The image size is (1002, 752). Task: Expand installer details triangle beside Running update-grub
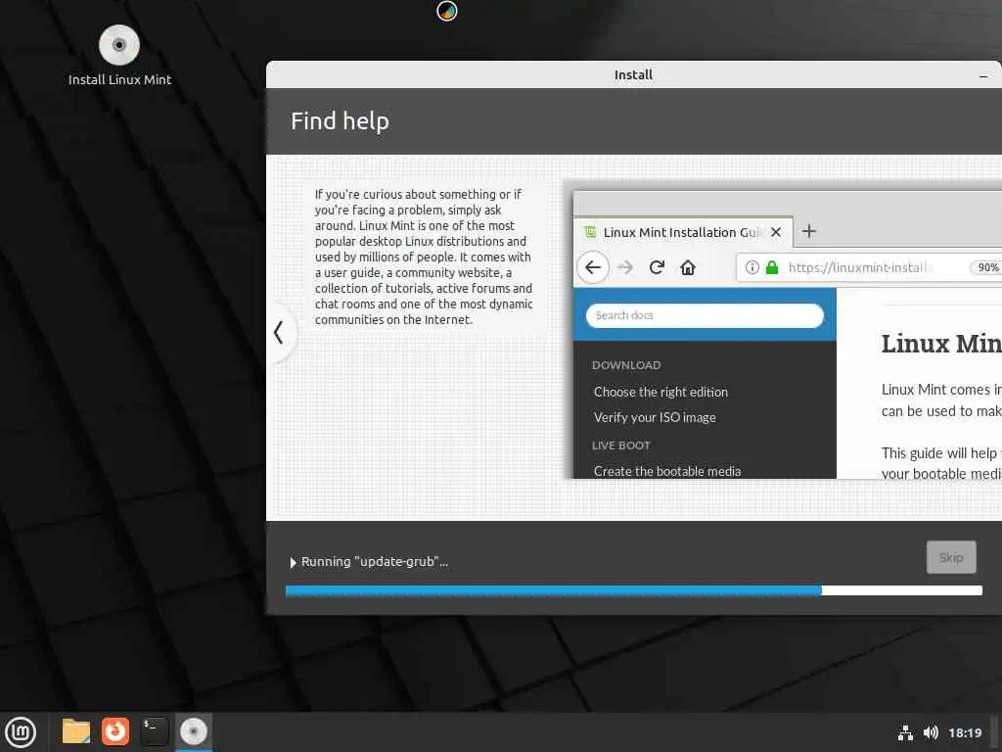[293, 562]
